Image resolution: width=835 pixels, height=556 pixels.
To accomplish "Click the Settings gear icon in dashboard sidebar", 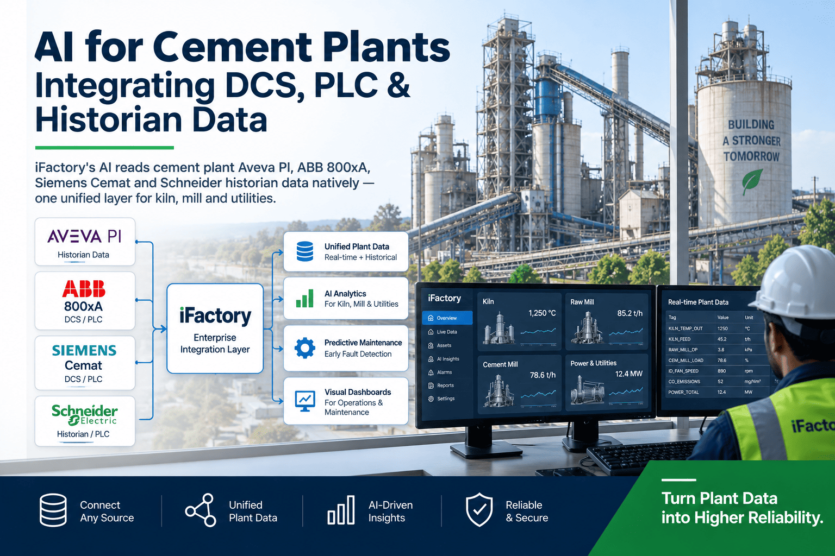I will pos(431,399).
